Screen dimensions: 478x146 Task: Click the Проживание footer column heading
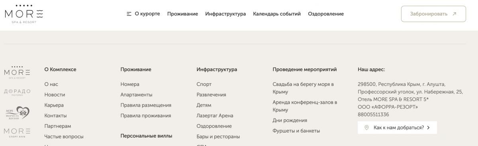pyautogui.click(x=136, y=70)
